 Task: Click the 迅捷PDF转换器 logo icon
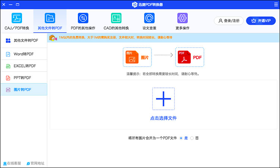pos(134,4)
